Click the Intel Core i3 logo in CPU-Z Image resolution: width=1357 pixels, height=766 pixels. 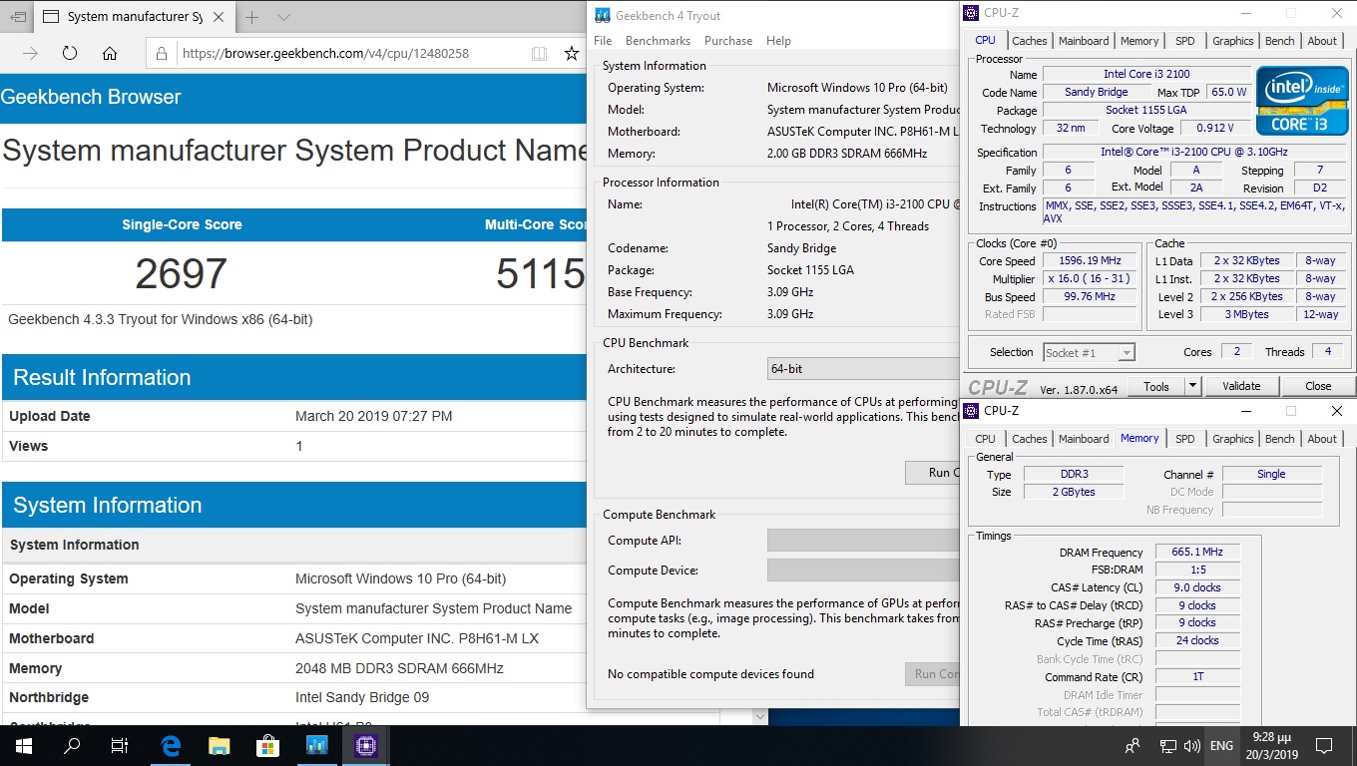pos(1302,101)
